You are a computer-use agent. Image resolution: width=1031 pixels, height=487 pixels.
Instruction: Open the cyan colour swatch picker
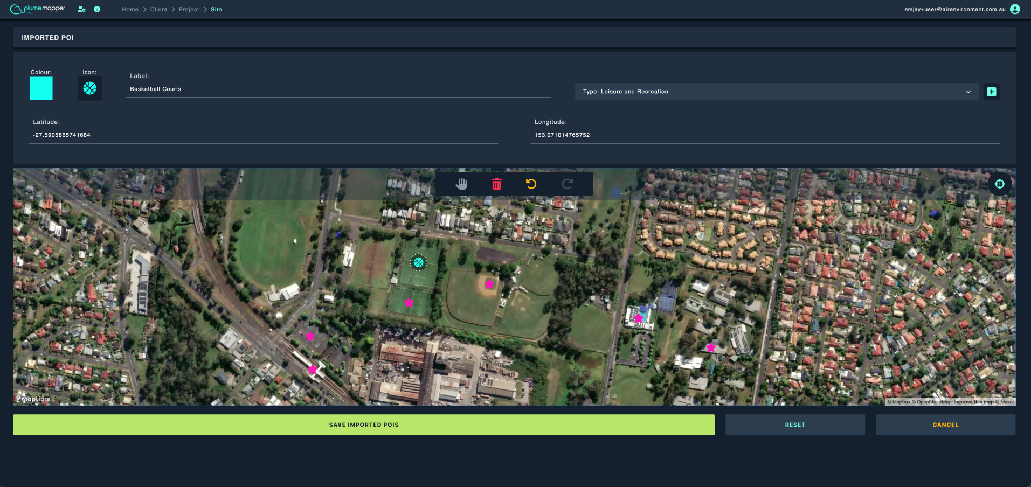(41, 88)
